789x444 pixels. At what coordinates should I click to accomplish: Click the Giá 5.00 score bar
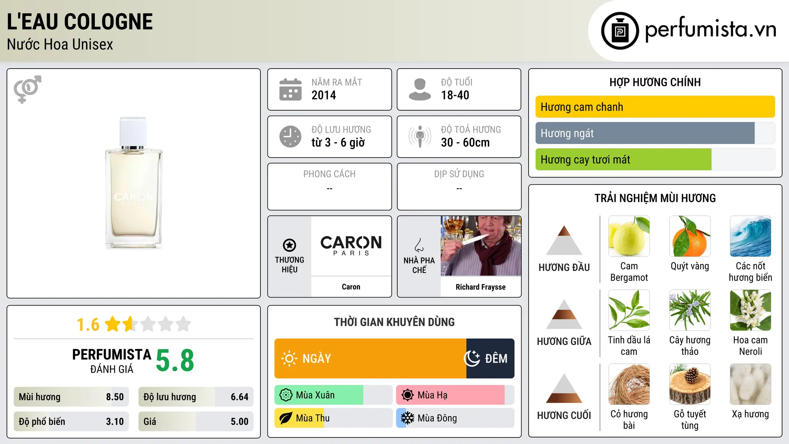tap(196, 422)
